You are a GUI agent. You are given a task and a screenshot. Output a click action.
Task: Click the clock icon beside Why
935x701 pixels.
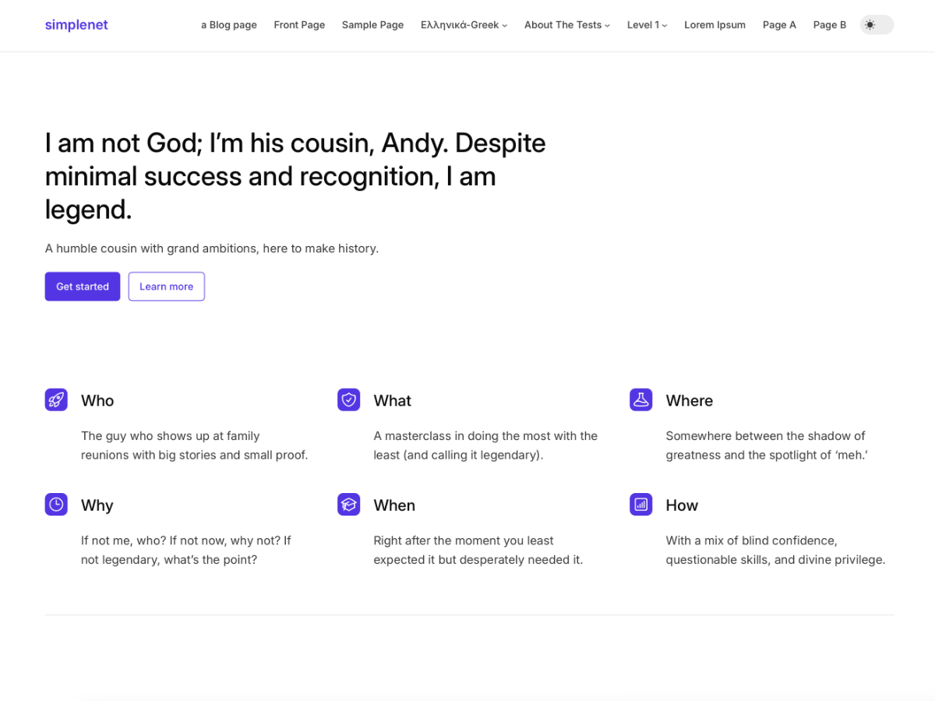pyautogui.click(x=56, y=504)
